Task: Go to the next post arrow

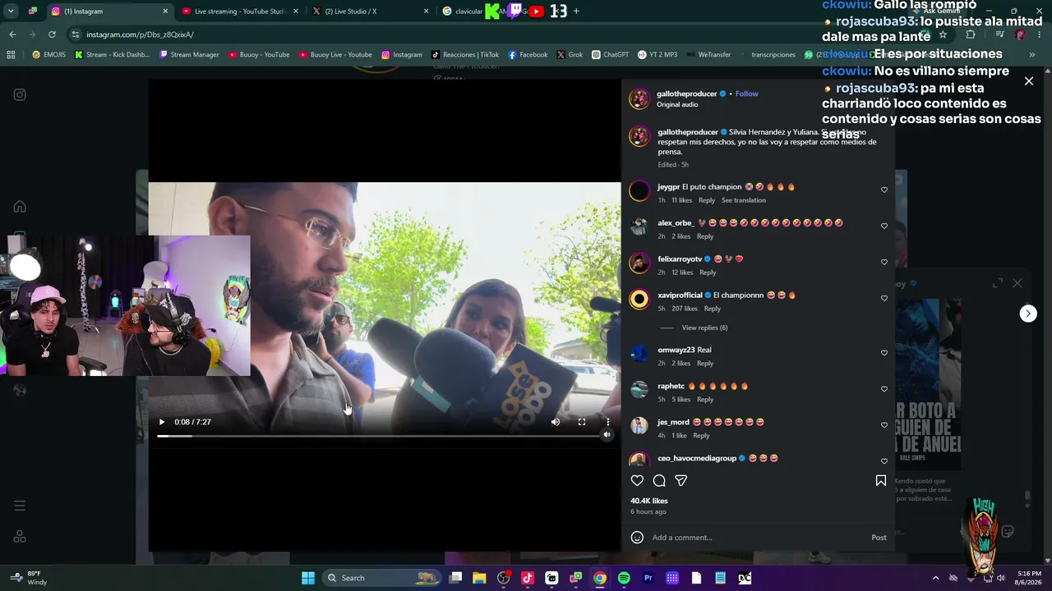Action: 1028,314
